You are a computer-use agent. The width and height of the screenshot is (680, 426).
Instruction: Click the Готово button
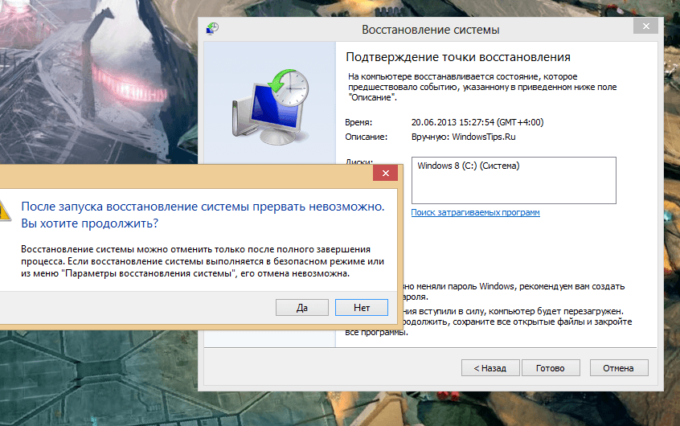(x=551, y=368)
